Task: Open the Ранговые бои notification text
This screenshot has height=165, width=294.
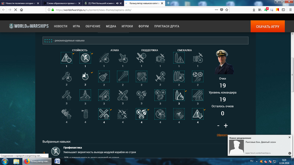Action: pos(261,142)
